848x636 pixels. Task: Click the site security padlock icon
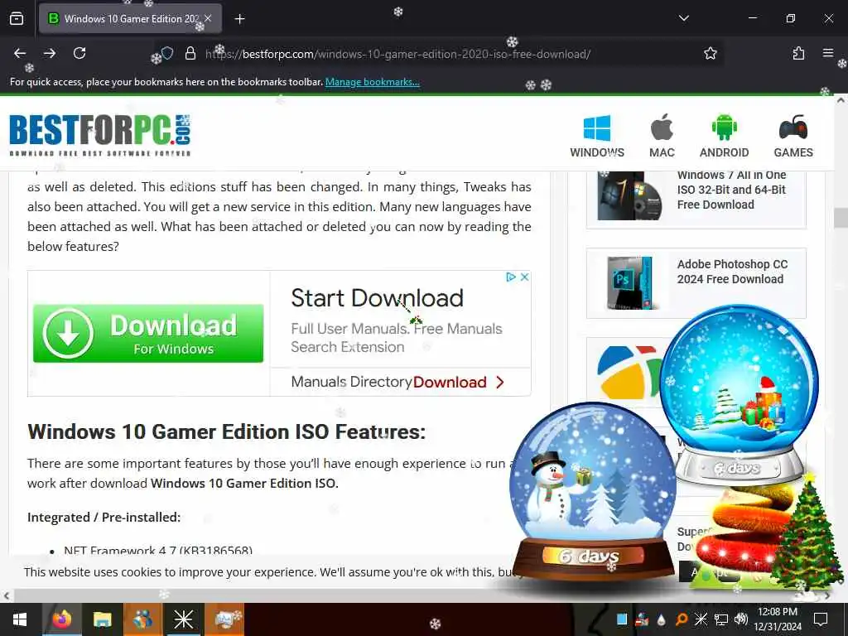click(x=190, y=54)
